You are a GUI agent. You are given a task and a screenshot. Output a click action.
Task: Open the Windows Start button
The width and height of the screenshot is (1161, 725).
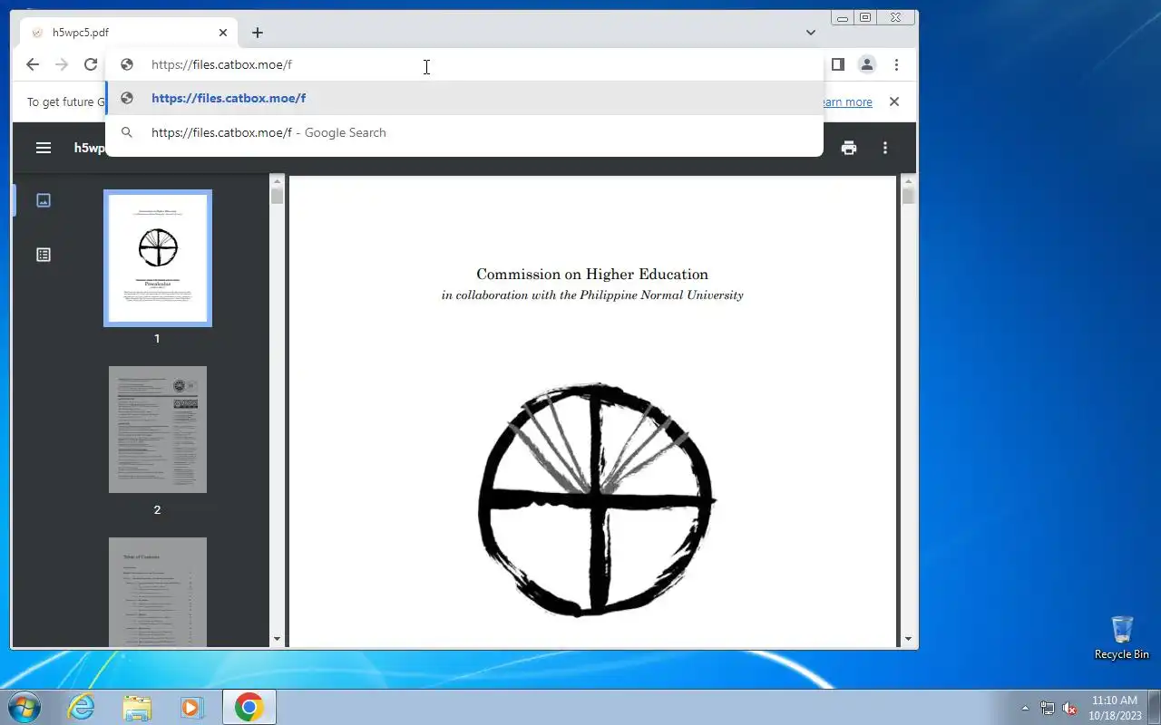pos(24,707)
